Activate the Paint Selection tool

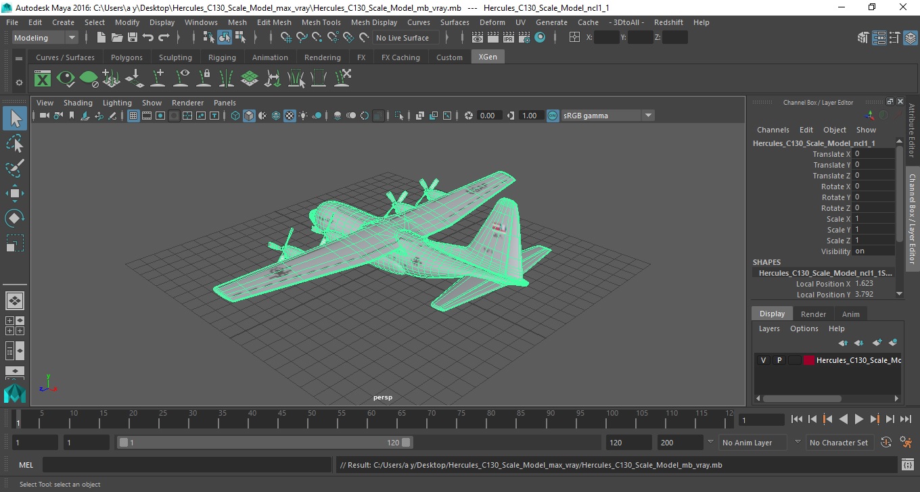tap(15, 168)
